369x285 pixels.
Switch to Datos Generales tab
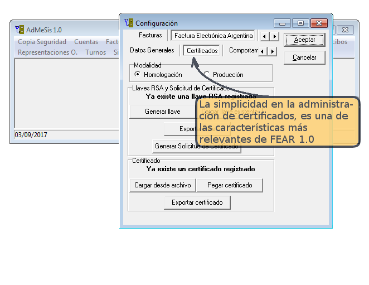(152, 50)
